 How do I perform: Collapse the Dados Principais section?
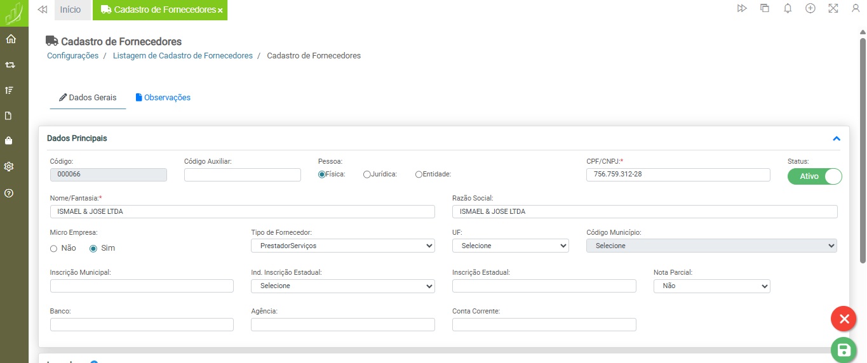tap(837, 138)
